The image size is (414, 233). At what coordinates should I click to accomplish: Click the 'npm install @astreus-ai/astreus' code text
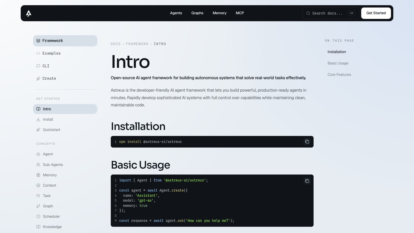150,142
